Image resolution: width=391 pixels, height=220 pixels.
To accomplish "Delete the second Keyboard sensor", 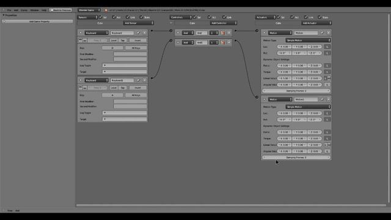I will [x=144, y=80].
